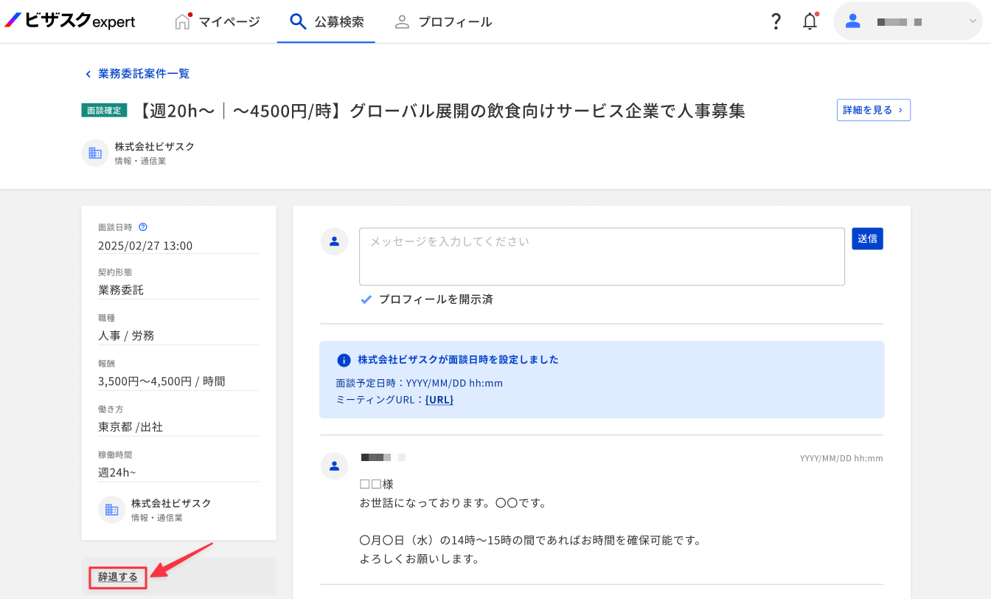This screenshot has height=599, width=991.
Task: Open the meeting {URL} link
Action: (x=439, y=400)
